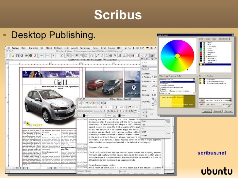Click the Substituir button
The image size is (238, 178).
tap(218, 111)
